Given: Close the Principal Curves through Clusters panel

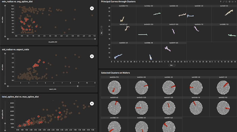Looking at the screenshot, I should click(235, 1).
